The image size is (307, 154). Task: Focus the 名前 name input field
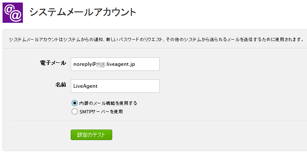pos(115,86)
